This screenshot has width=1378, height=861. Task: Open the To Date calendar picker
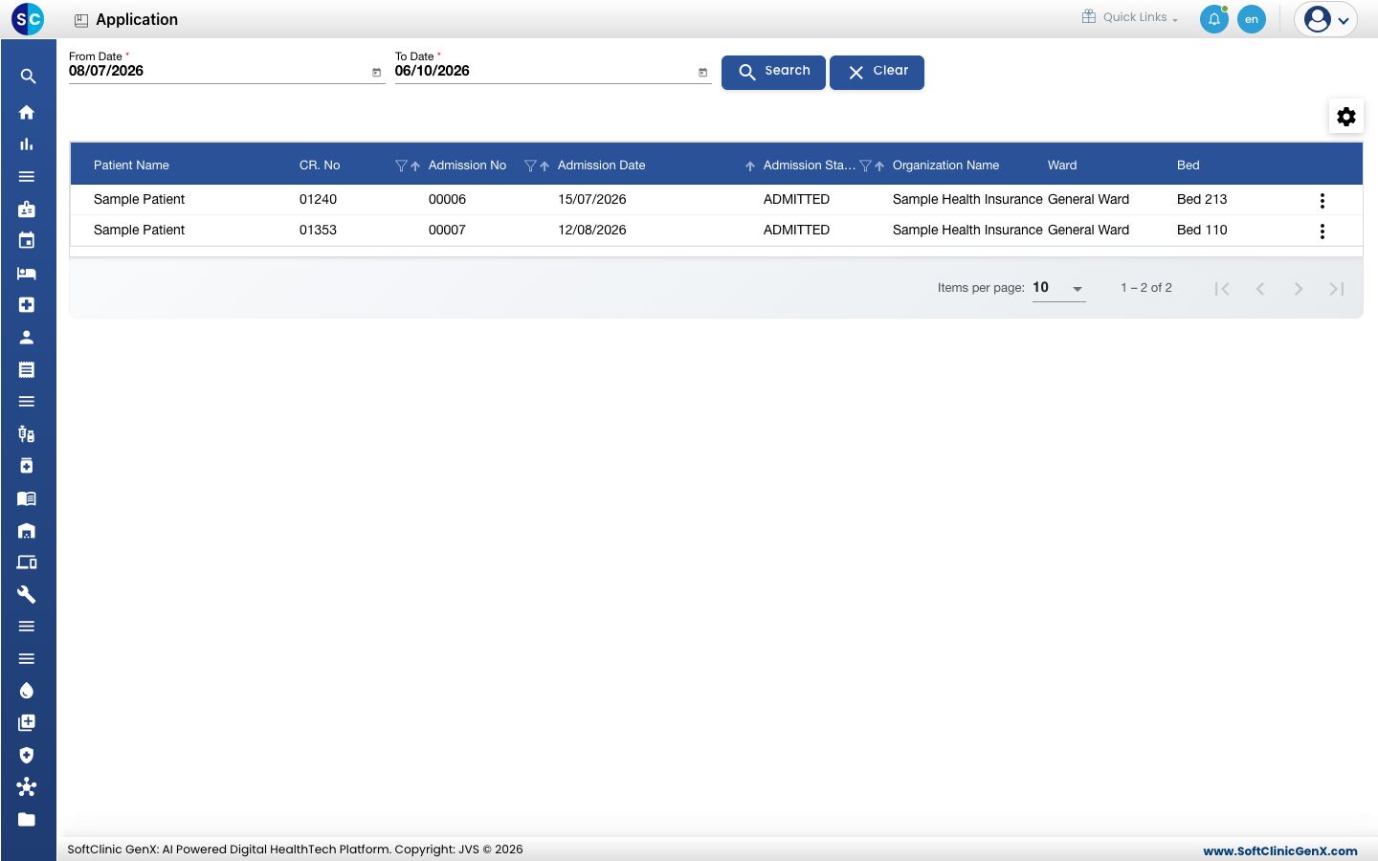tap(702, 73)
